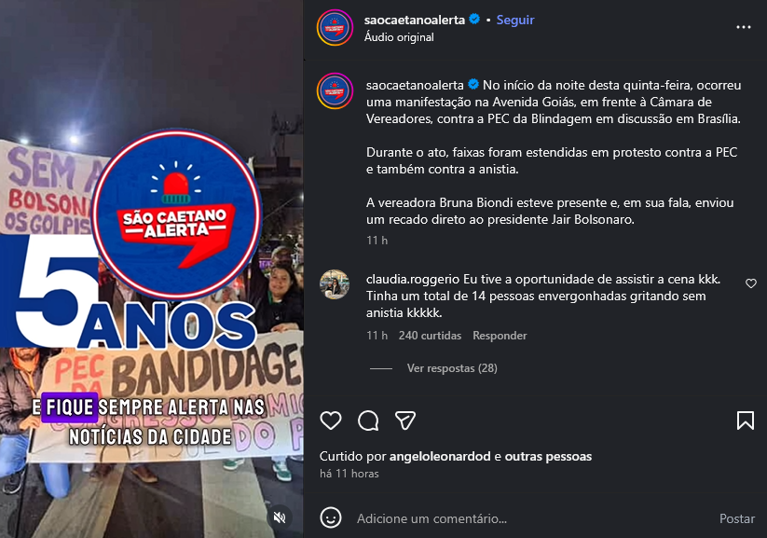Screen dimensions: 767x538
Task: Open emoji picker smiley icon
Action: (331, 517)
